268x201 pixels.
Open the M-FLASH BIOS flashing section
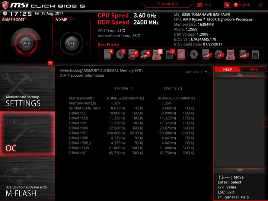pos(27,179)
